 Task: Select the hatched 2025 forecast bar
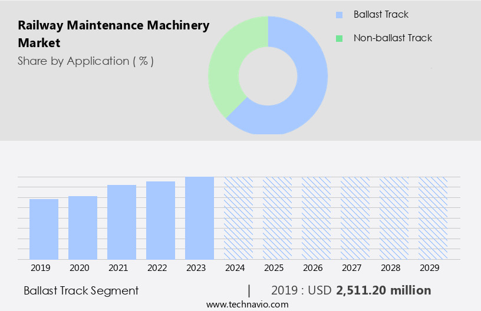click(277, 218)
